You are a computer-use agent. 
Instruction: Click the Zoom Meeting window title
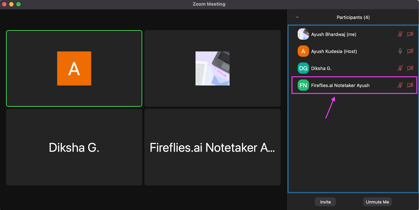pyautogui.click(x=209, y=4)
